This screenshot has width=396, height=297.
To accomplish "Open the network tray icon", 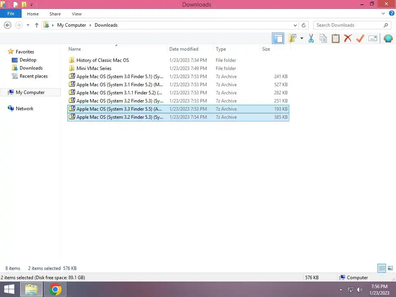I will pyautogui.click(x=350, y=289).
